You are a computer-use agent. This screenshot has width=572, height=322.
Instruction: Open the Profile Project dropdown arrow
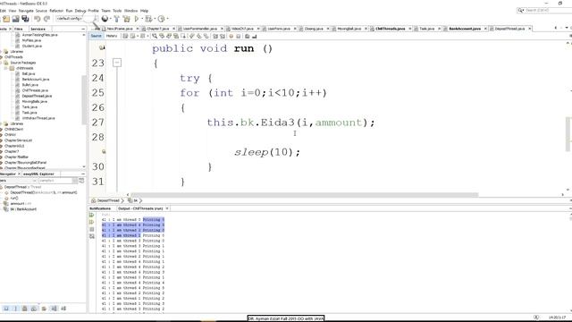(167, 19)
